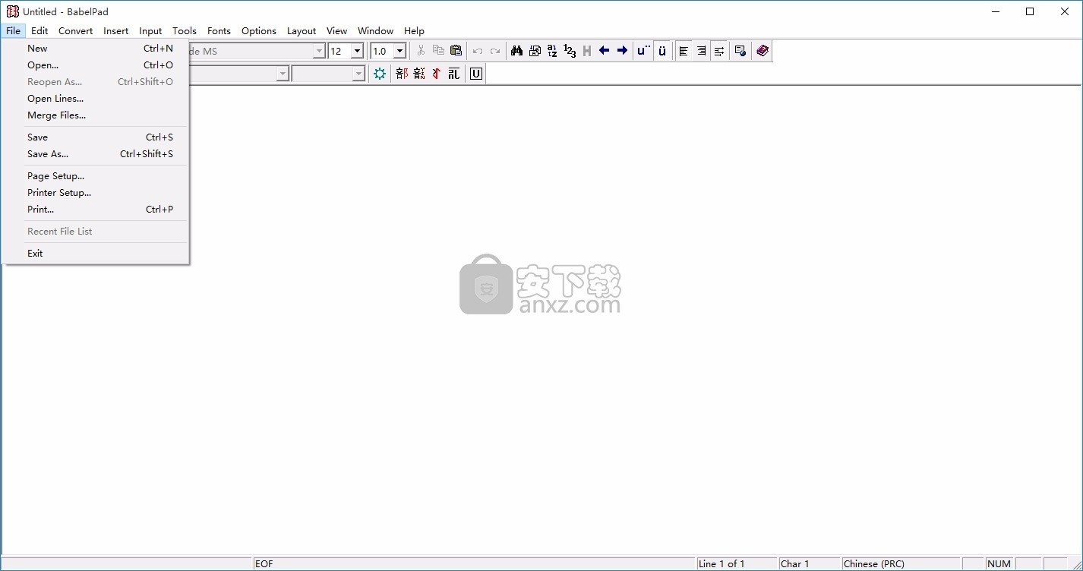
Task: Click the BabelPad title bar app icon
Action: [12, 11]
